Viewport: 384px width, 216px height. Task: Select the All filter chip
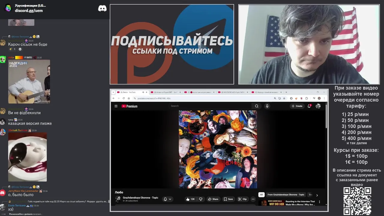click(261, 195)
